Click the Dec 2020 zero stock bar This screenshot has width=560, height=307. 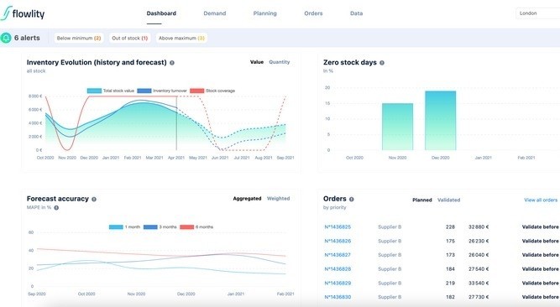(x=440, y=120)
